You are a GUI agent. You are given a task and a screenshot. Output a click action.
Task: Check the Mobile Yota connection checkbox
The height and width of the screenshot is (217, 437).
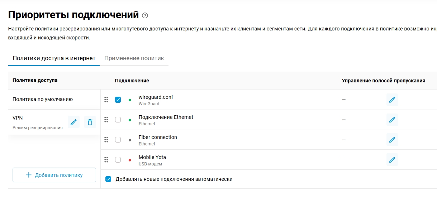click(118, 160)
